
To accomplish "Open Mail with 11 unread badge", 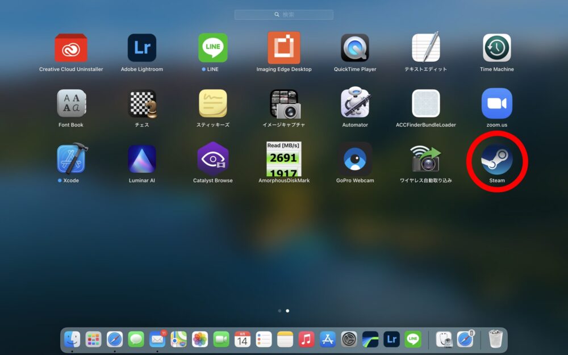I will (157, 339).
